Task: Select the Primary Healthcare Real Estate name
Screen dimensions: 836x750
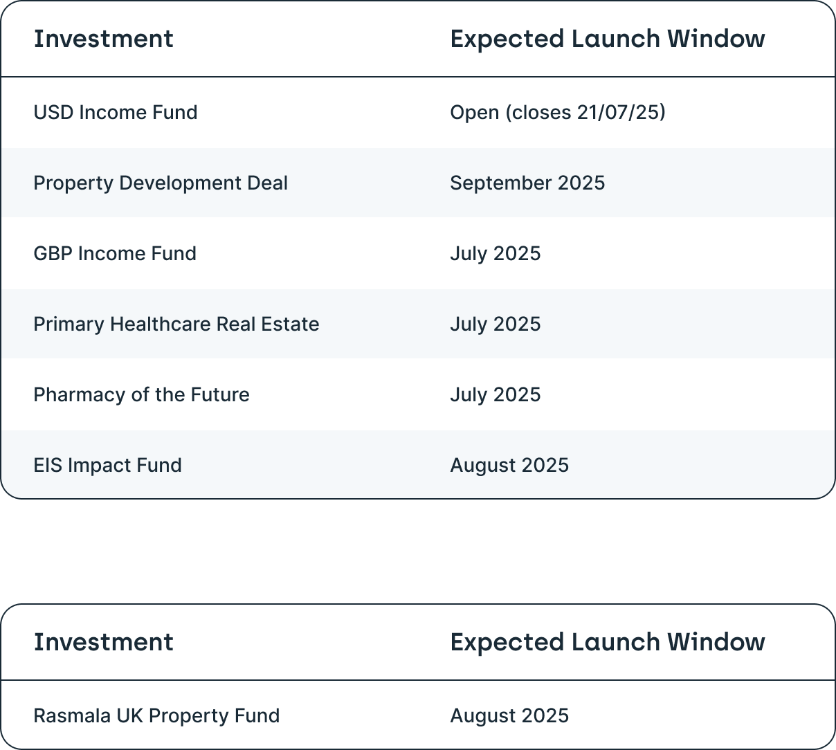Action: [x=176, y=324]
